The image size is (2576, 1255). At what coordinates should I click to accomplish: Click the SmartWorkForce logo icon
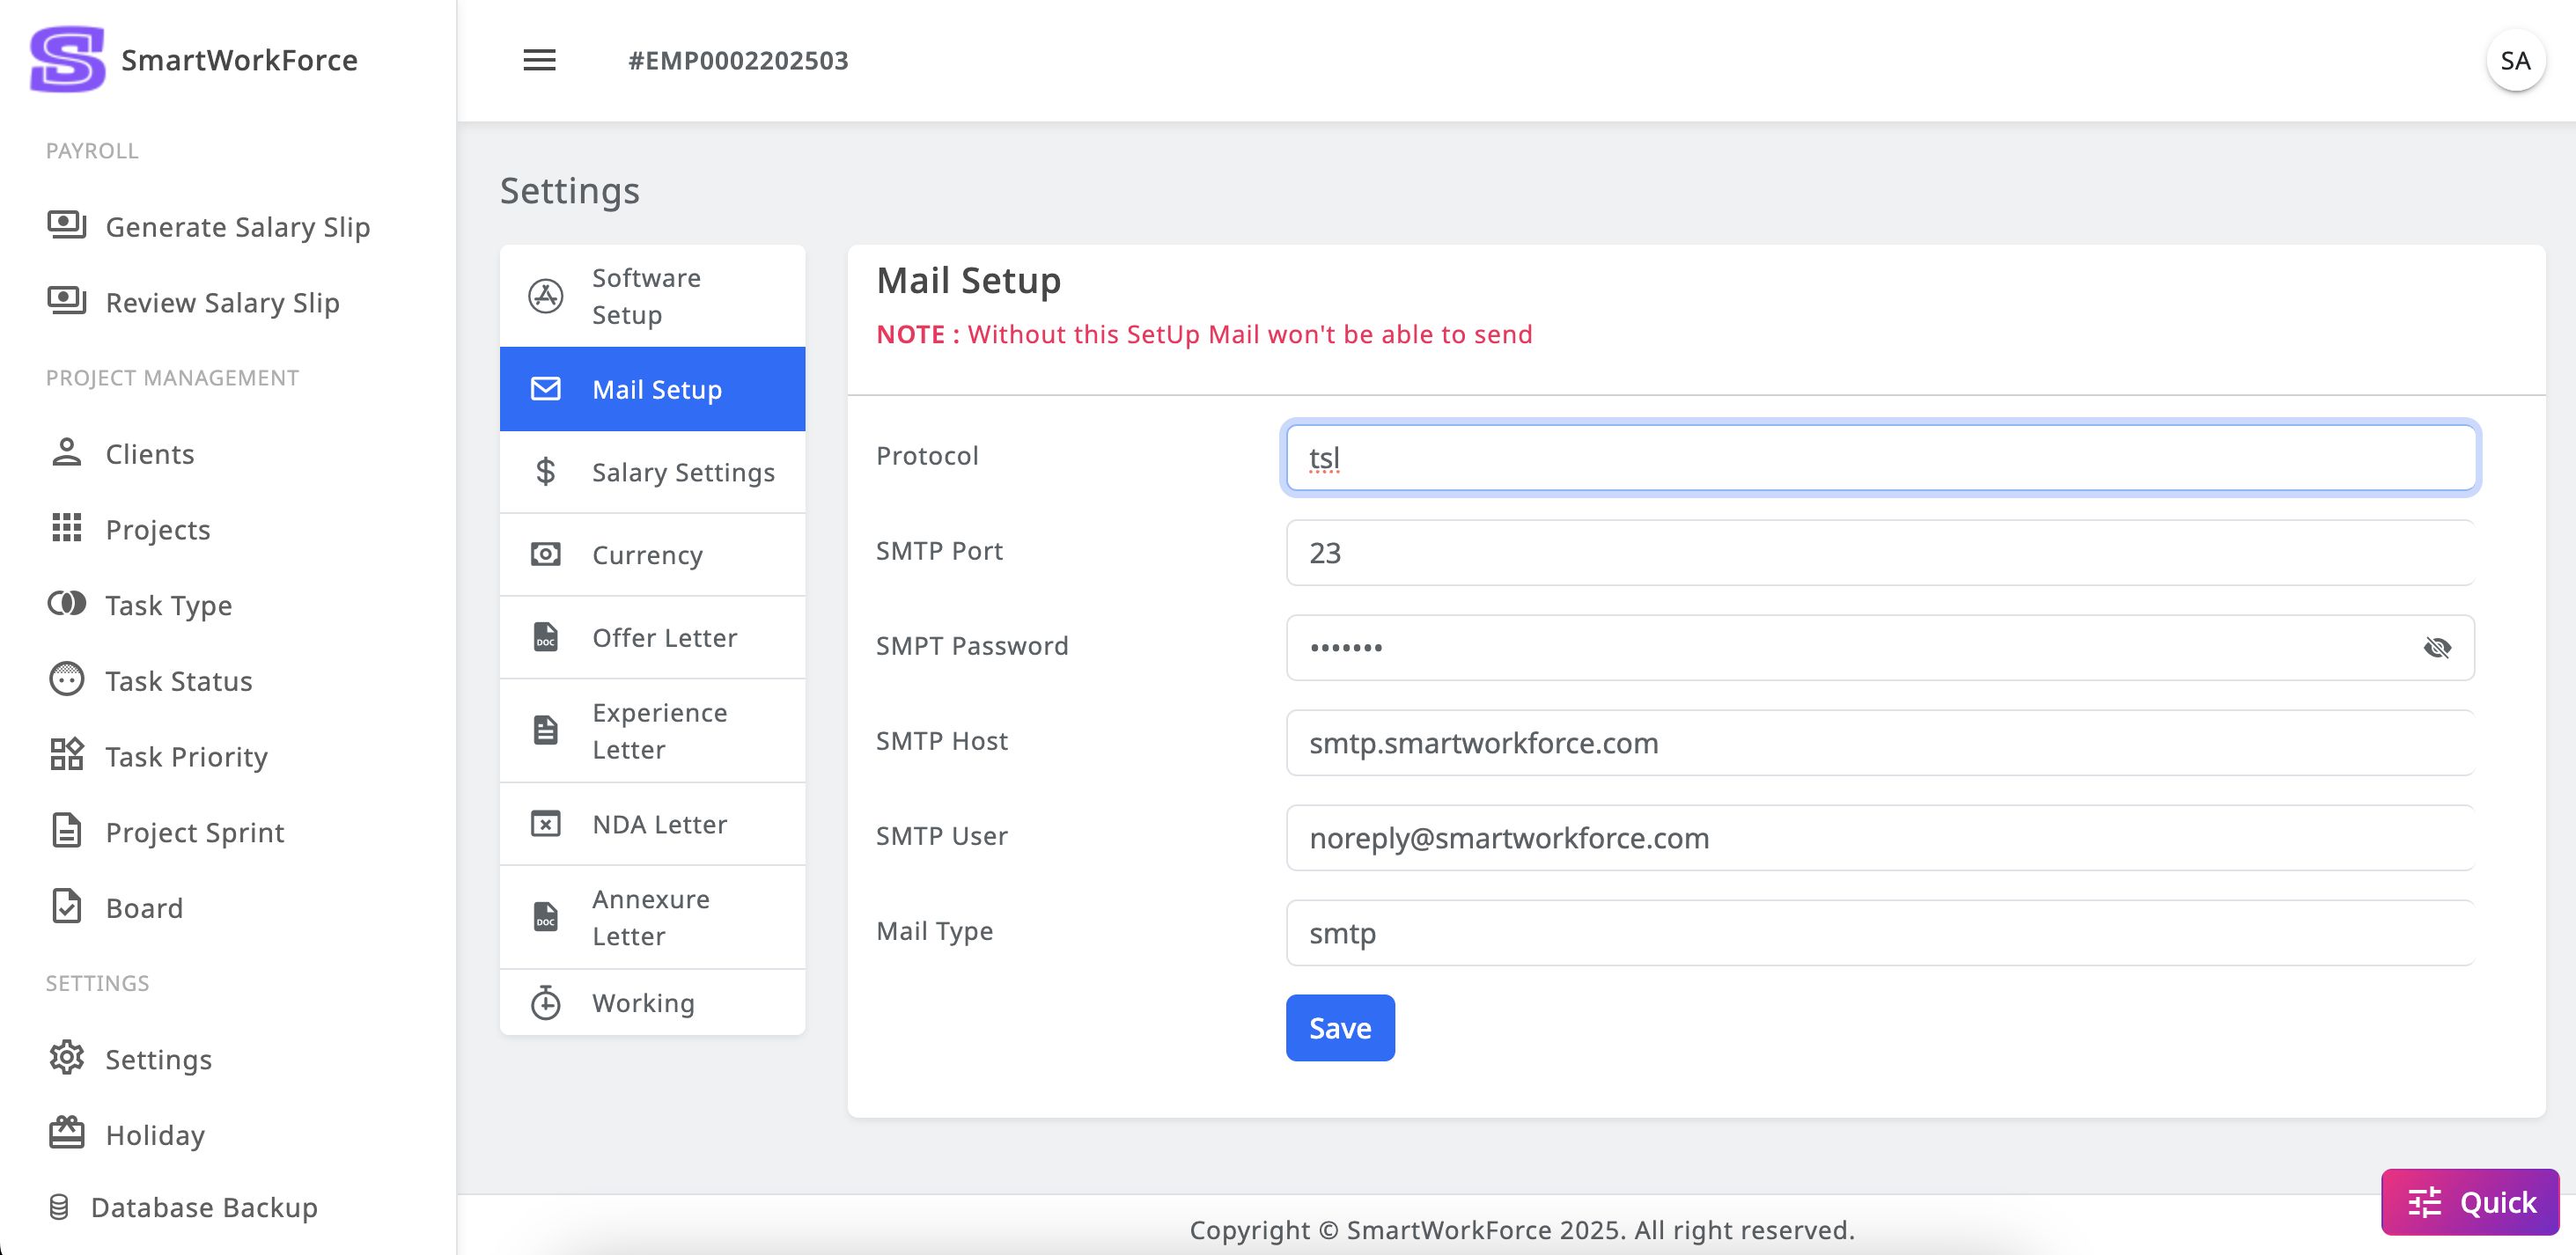[67, 59]
